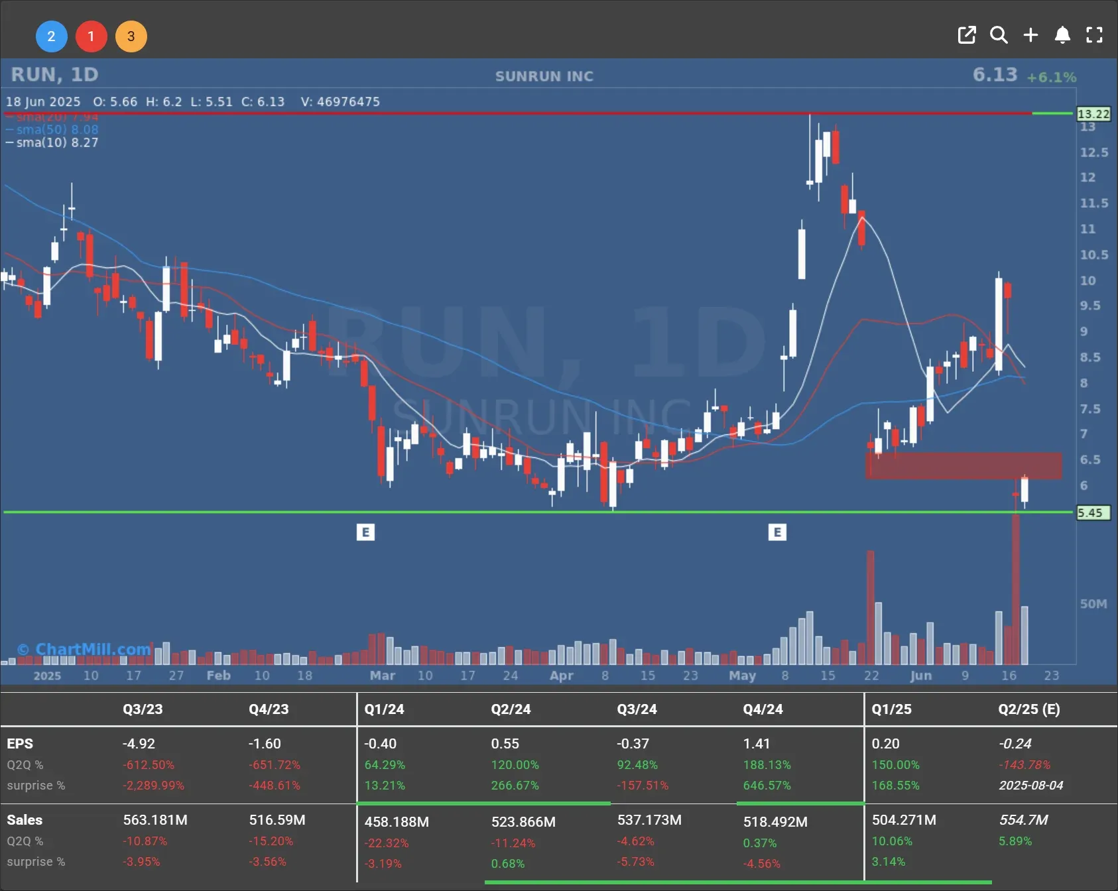This screenshot has height=891, width=1118.
Task: Toggle fullscreen chart icon
Action: pyautogui.click(x=1094, y=35)
